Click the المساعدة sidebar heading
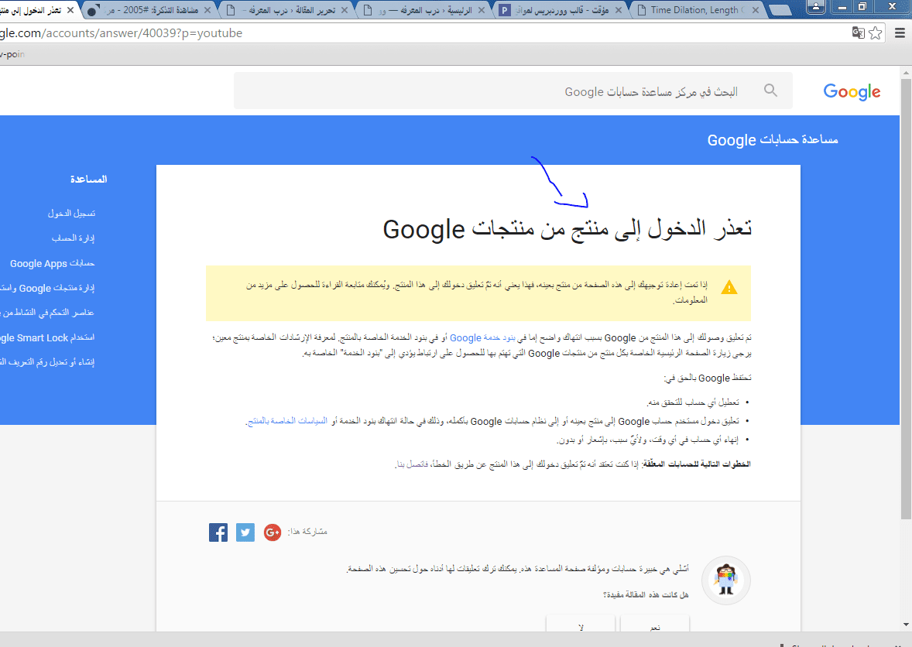This screenshot has height=647, width=912. point(88,180)
